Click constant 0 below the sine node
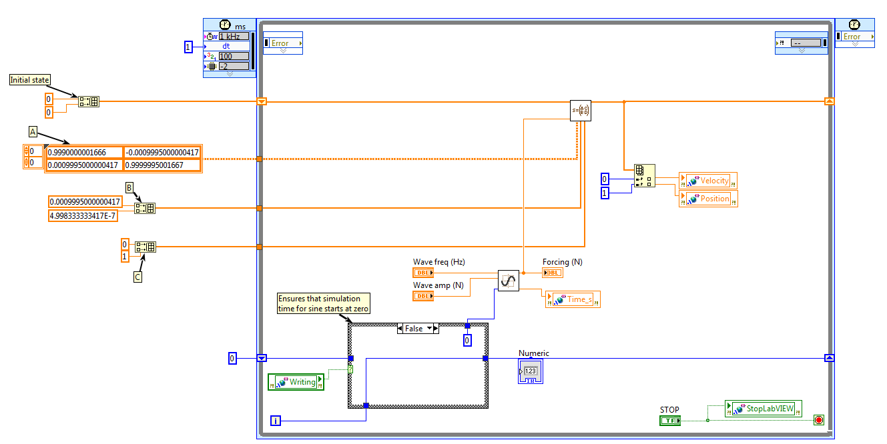887x444 pixels. point(467,341)
